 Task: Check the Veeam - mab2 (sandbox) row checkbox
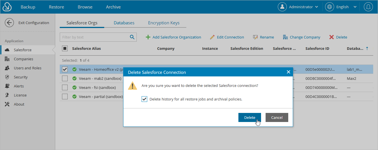[x=65, y=78]
